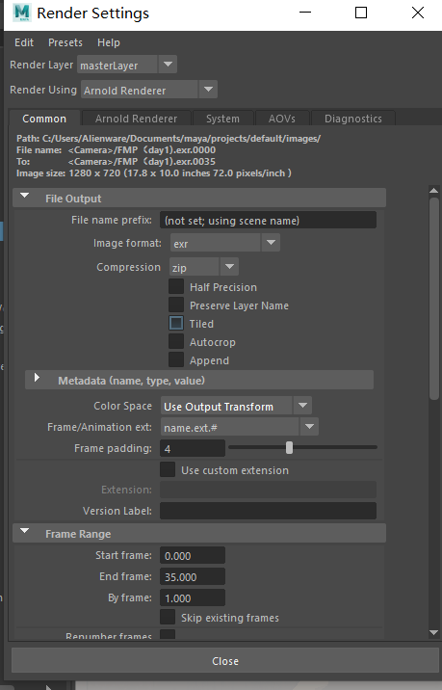Click the By frame field
This screenshot has height=690, width=442.
(x=193, y=598)
